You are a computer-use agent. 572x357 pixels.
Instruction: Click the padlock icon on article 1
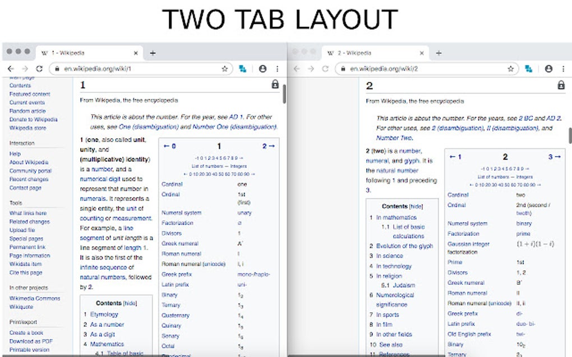point(275,84)
